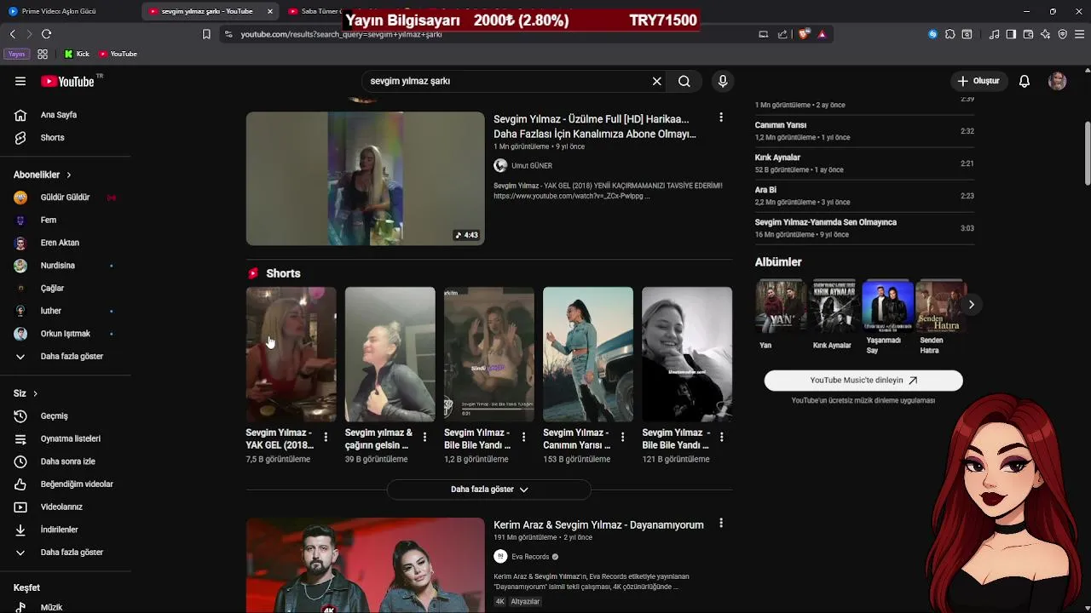Image resolution: width=1091 pixels, height=613 pixels.
Task: Expand Shorts with Daha fazla göster
Action: click(x=489, y=490)
